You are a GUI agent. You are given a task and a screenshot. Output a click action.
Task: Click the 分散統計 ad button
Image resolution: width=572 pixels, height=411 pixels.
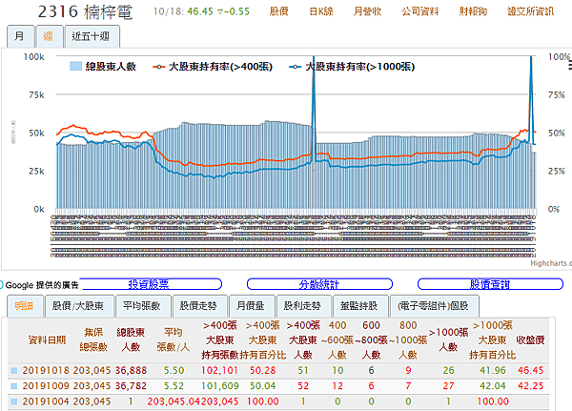pyautogui.click(x=319, y=284)
